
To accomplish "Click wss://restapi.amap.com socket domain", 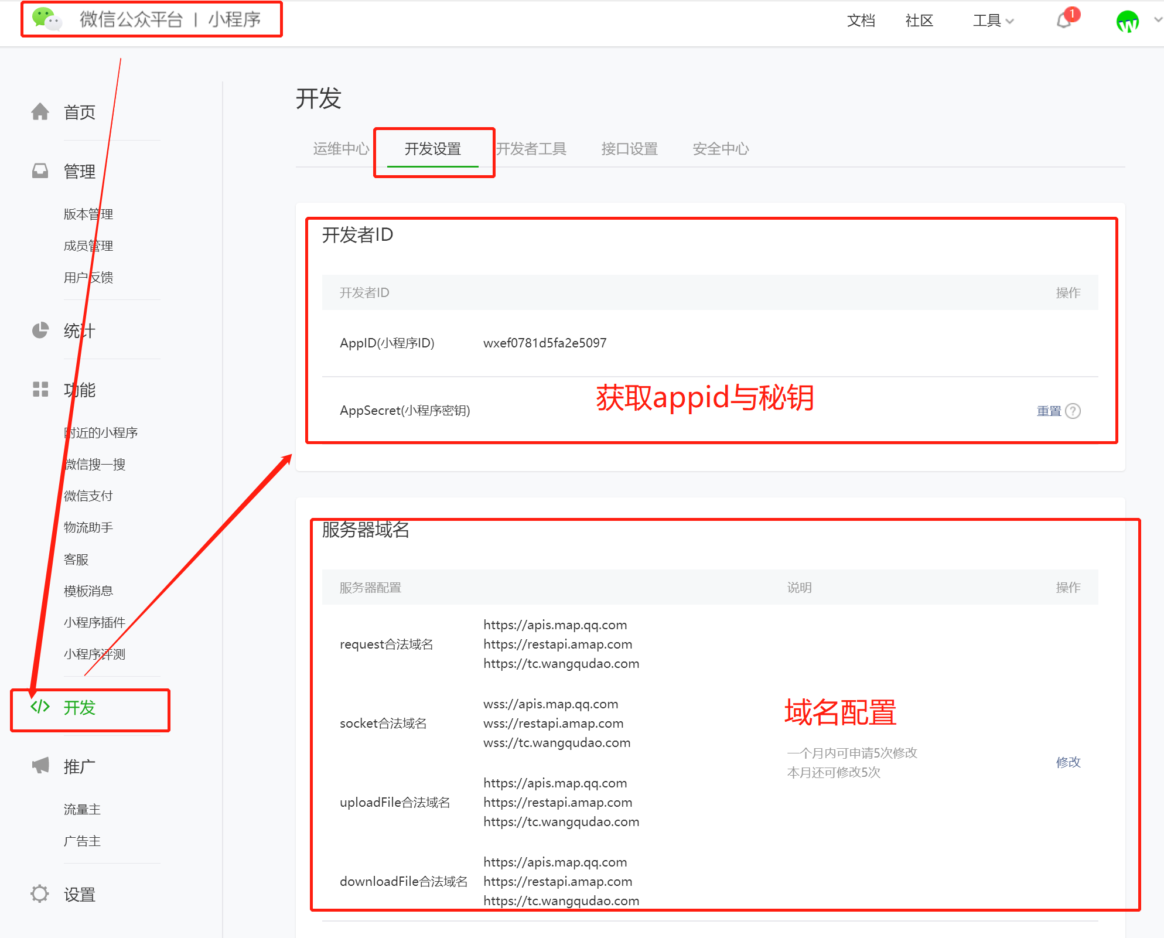I will [x=554, y=723].
